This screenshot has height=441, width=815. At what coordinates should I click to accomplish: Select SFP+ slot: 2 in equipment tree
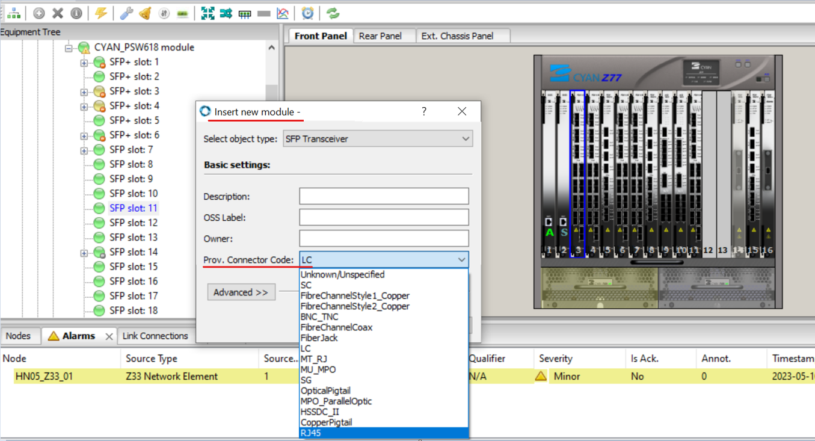click(134, 76)
